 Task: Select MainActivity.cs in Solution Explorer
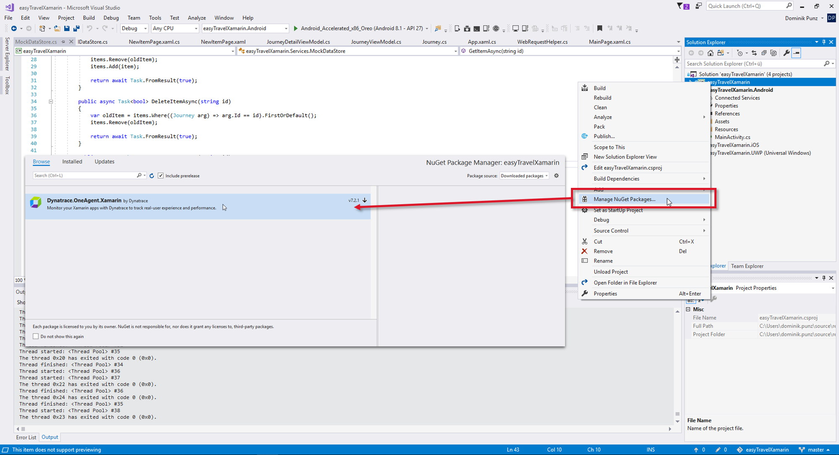tap(732, 137)
